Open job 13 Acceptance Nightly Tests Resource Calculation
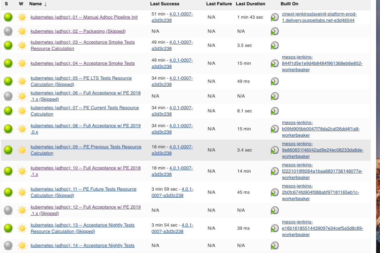Viewport: 380px width, 253px height. (82, 228)
